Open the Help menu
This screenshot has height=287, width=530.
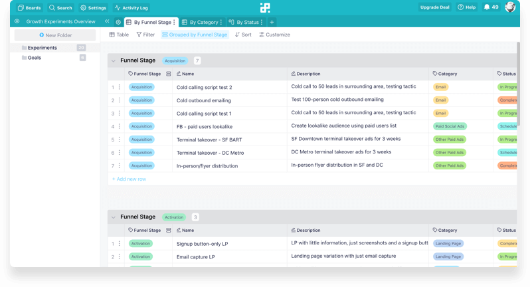(466, 7)
